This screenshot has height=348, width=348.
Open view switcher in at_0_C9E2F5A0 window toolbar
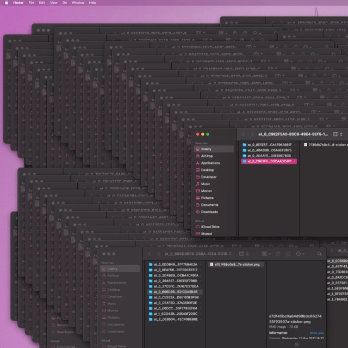click(x=337, y=134)
